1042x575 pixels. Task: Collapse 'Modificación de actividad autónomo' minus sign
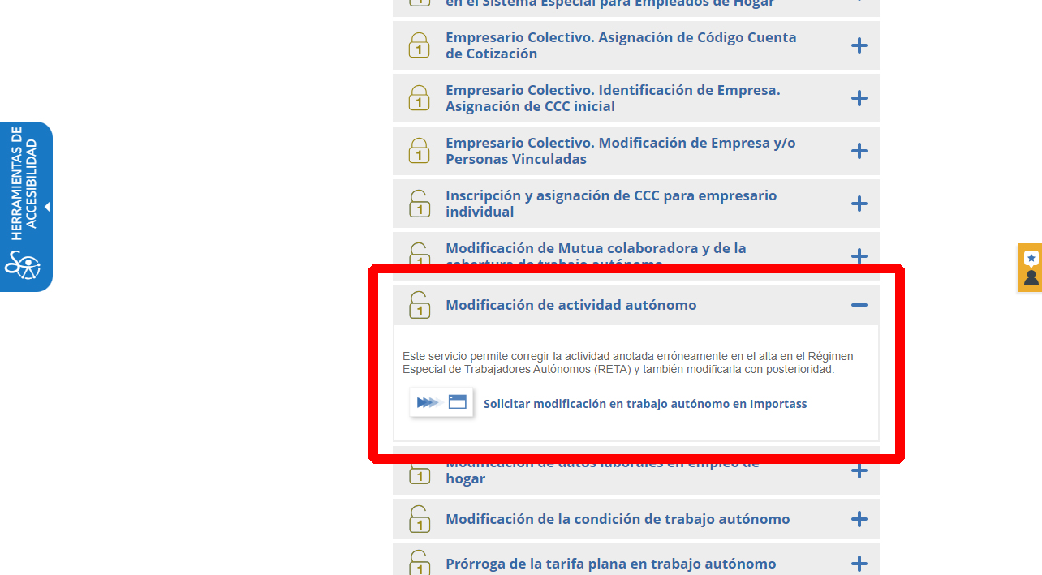[x=859, y=305]
